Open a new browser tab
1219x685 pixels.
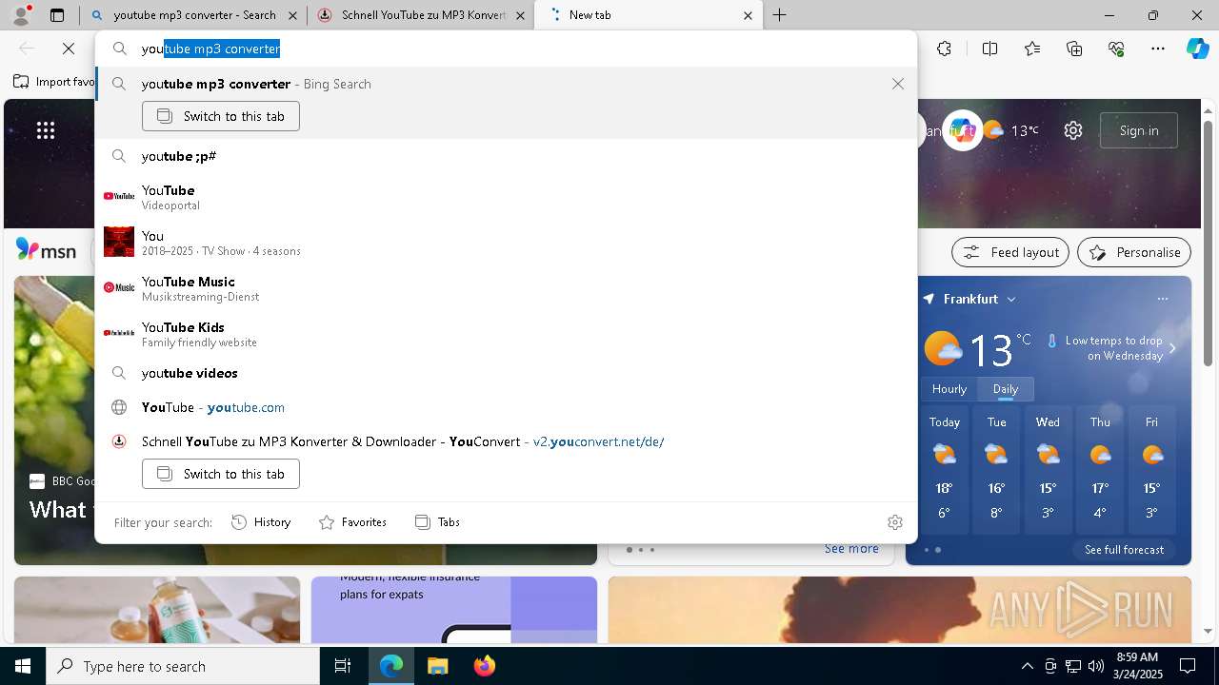click(779, 15)
